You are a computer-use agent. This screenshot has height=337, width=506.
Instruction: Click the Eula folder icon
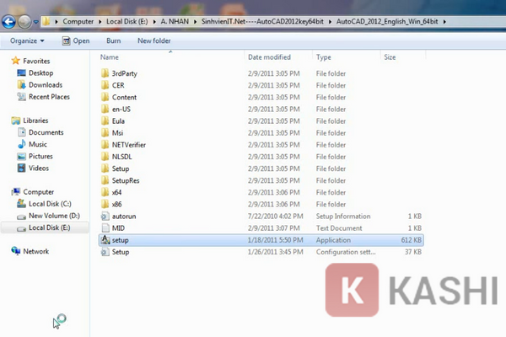click(105, 121)
